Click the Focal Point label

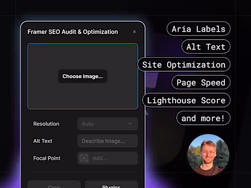click(47, 158)
